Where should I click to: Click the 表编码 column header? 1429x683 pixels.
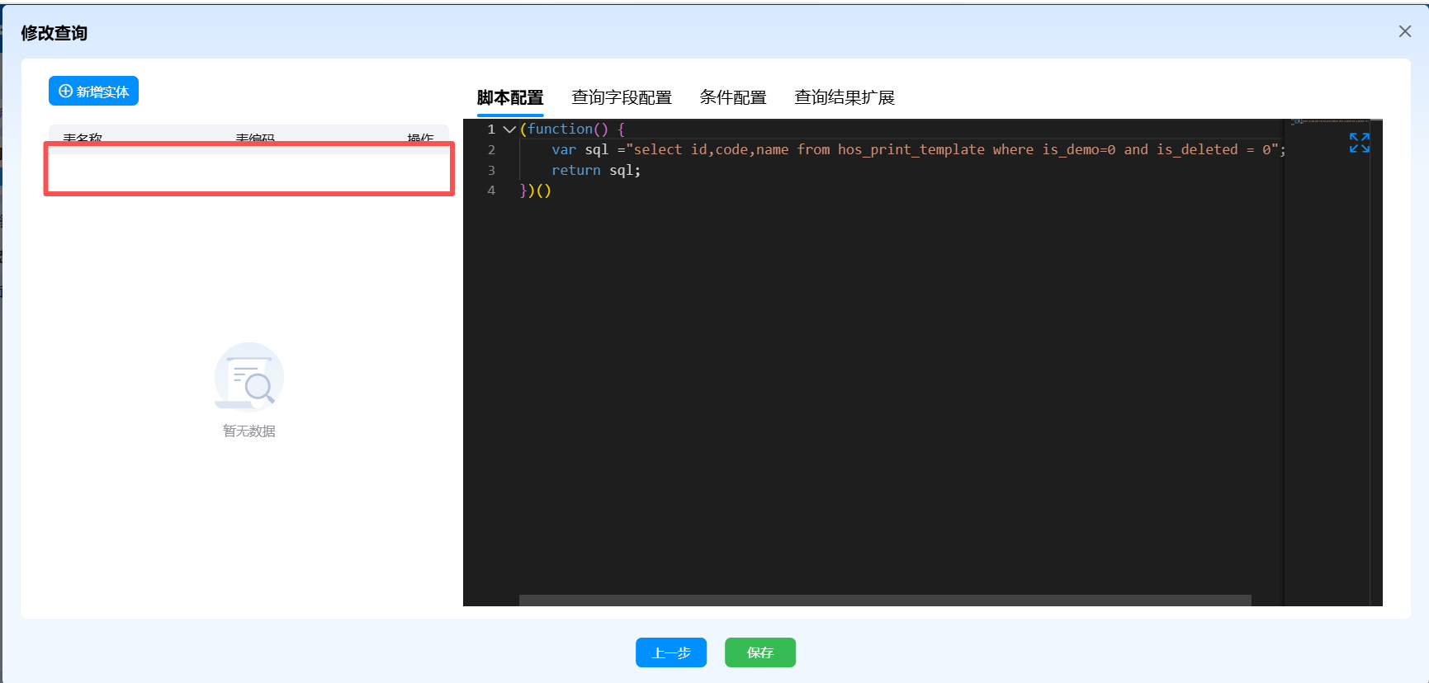(255, 136)
